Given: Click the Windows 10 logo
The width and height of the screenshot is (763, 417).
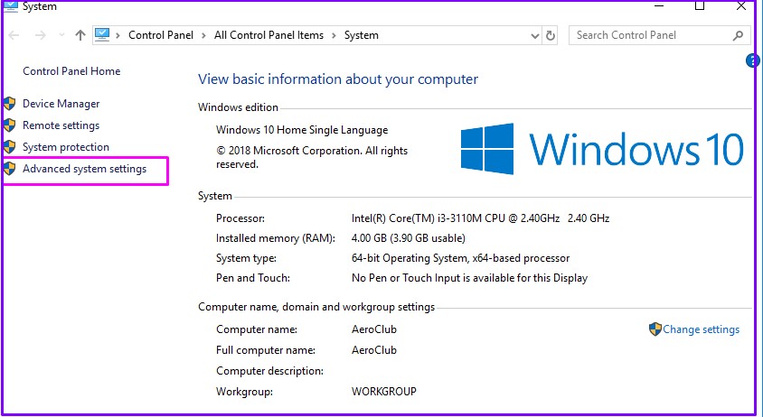Looking at the screenshot, I should click(602, 149).
